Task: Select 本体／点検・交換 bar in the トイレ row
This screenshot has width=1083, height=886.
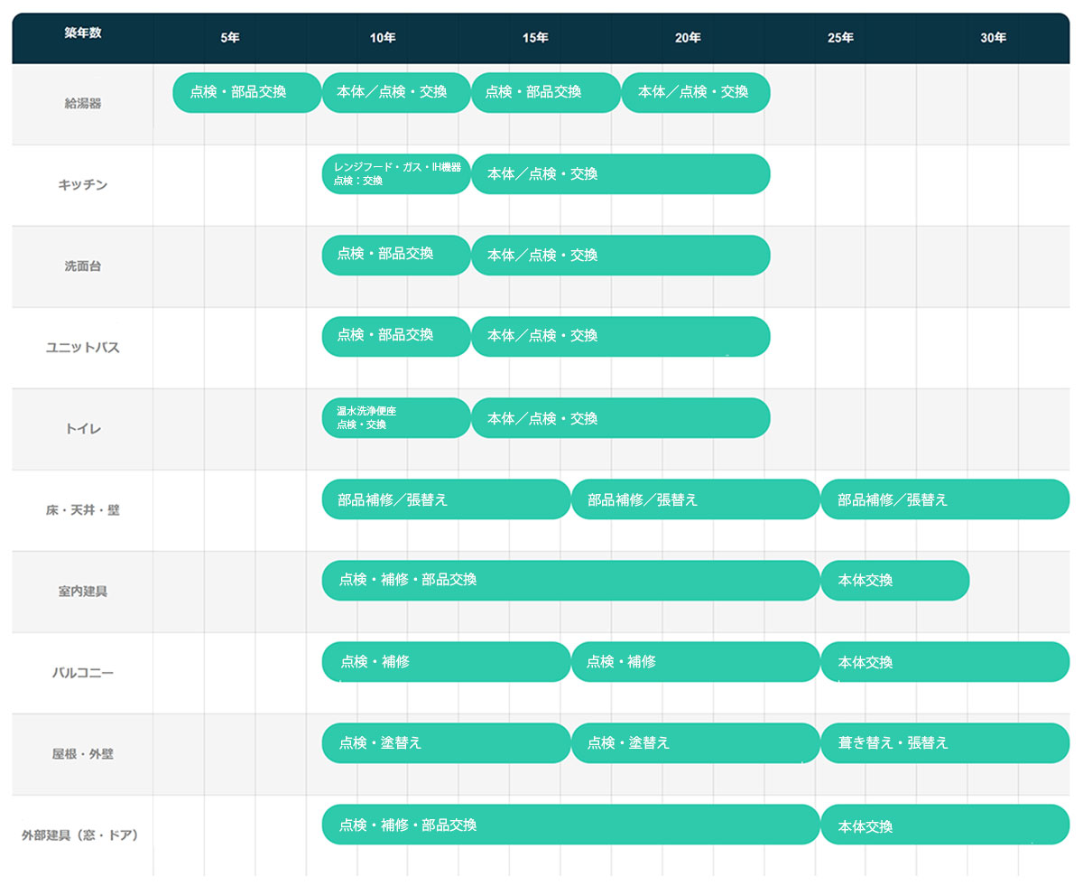Action: (x=620, y=418)
